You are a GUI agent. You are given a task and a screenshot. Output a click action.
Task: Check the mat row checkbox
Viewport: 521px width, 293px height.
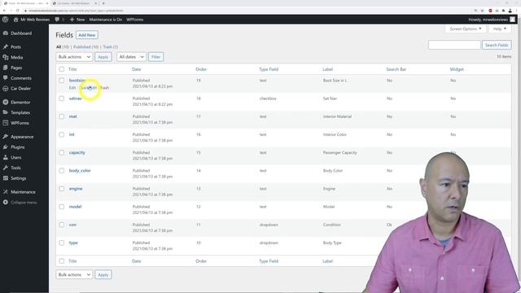click(x=62, y=116)
